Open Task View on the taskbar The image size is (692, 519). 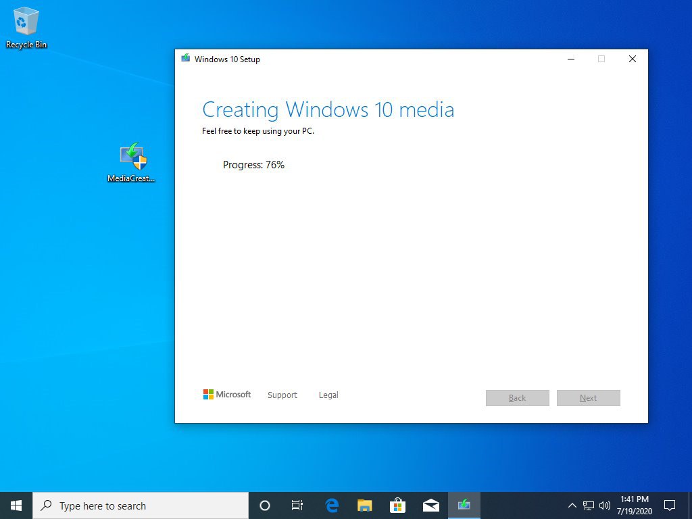pyautogui.click(x=297, y=505)
